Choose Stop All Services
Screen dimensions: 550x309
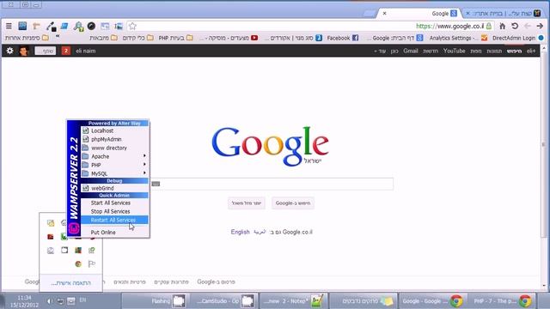pos(114,211)
